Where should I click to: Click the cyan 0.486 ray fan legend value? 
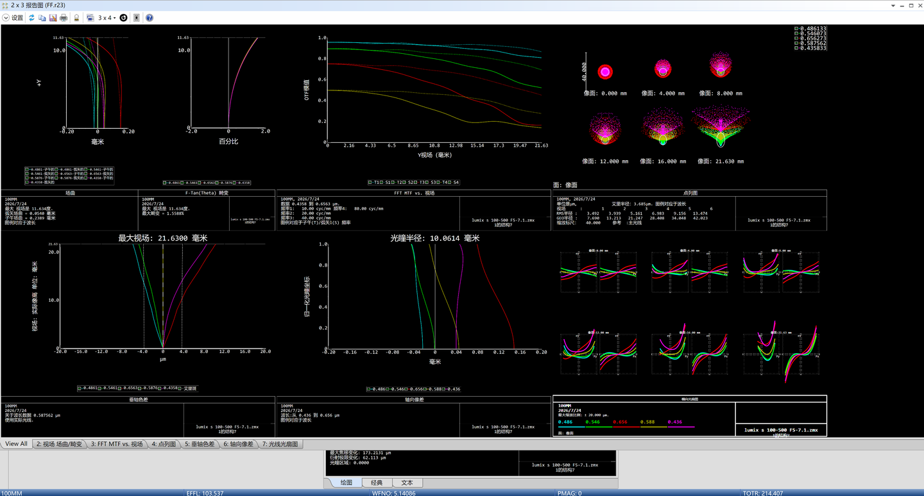click(x=565, y=422)
